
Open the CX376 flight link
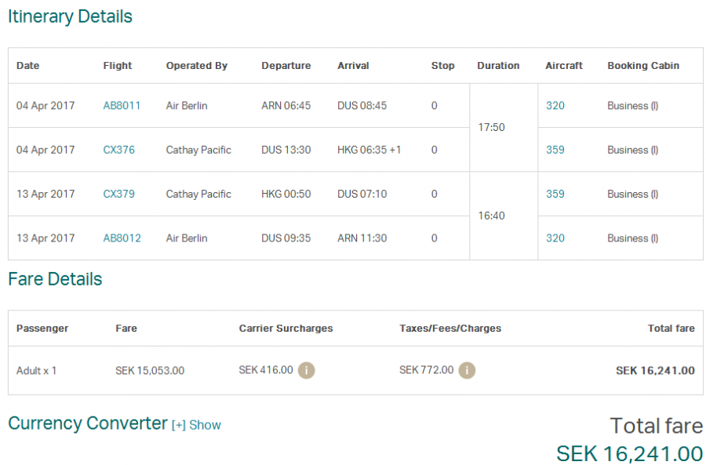tap(118, 150)
